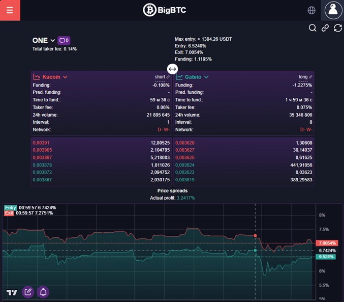Click the Gateio chart icon
This screenshot has width=344, height=302.
coord(179,77)
